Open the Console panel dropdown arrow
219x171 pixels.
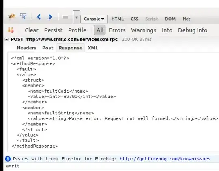pos(103,19)
